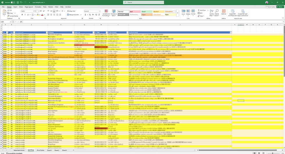Image resolution: width=285 pixels, height=154 pixels.
Task: Adjust the zoom slider in status bar
Action: point(272,153)
